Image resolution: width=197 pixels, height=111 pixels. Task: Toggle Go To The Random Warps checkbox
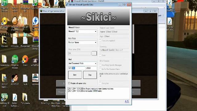100,69
